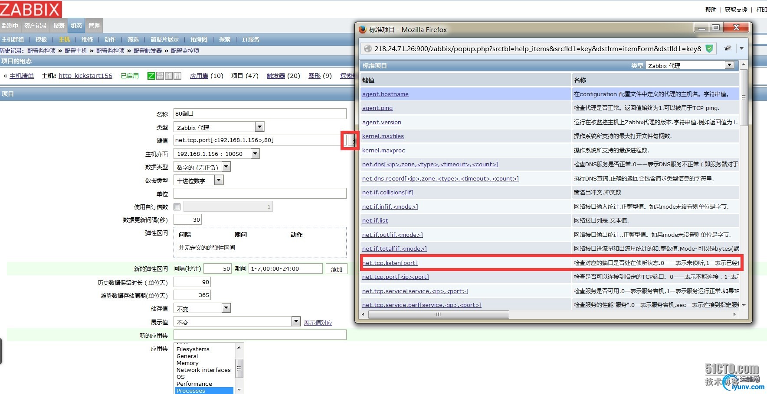767x394 pixels.
Task: Click the 期间 field 1-7,00:00-24:00
Action: point(285,268)
